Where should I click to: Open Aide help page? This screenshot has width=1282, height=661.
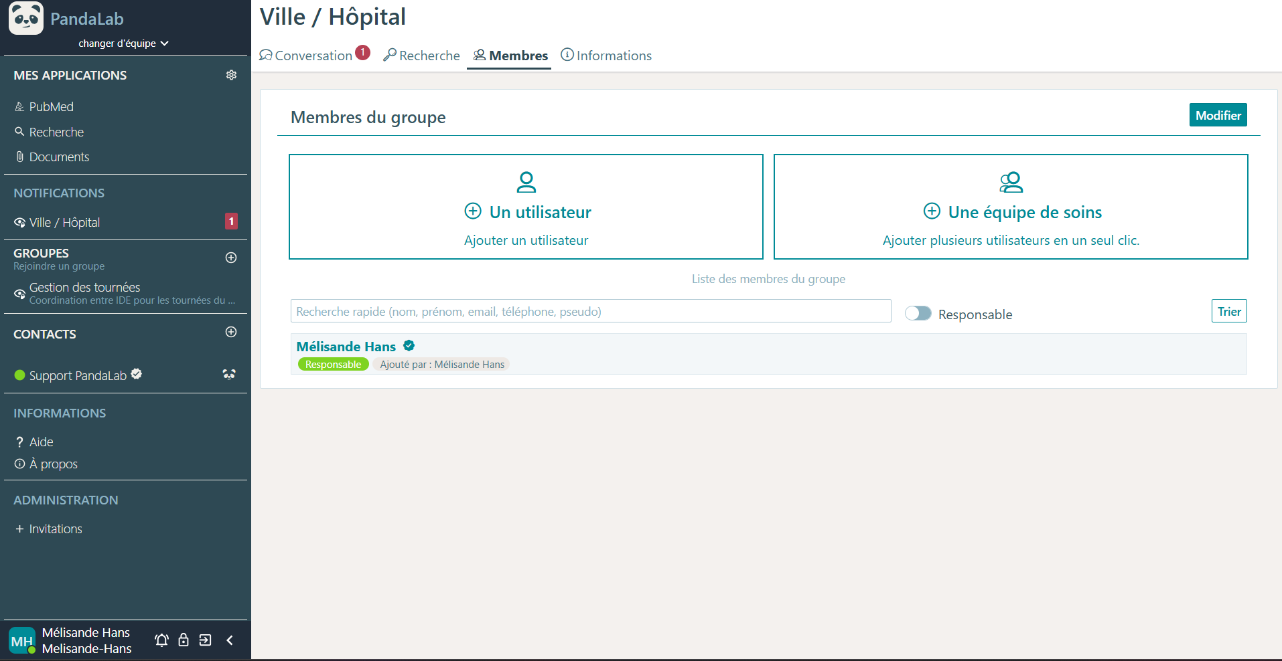34,442
